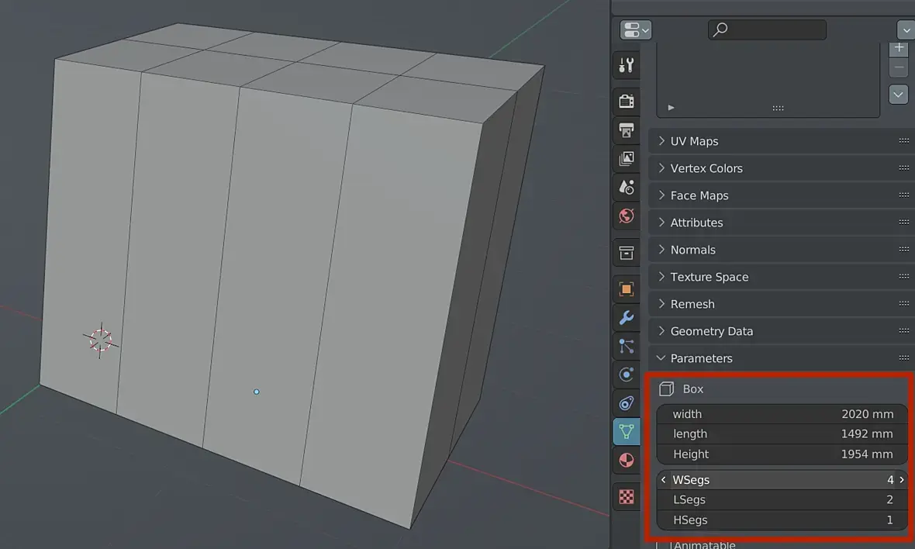Viewport: 915px width, 549px height.
Task: Remove list entry with minus button
Action: click(x=899, y=67)
